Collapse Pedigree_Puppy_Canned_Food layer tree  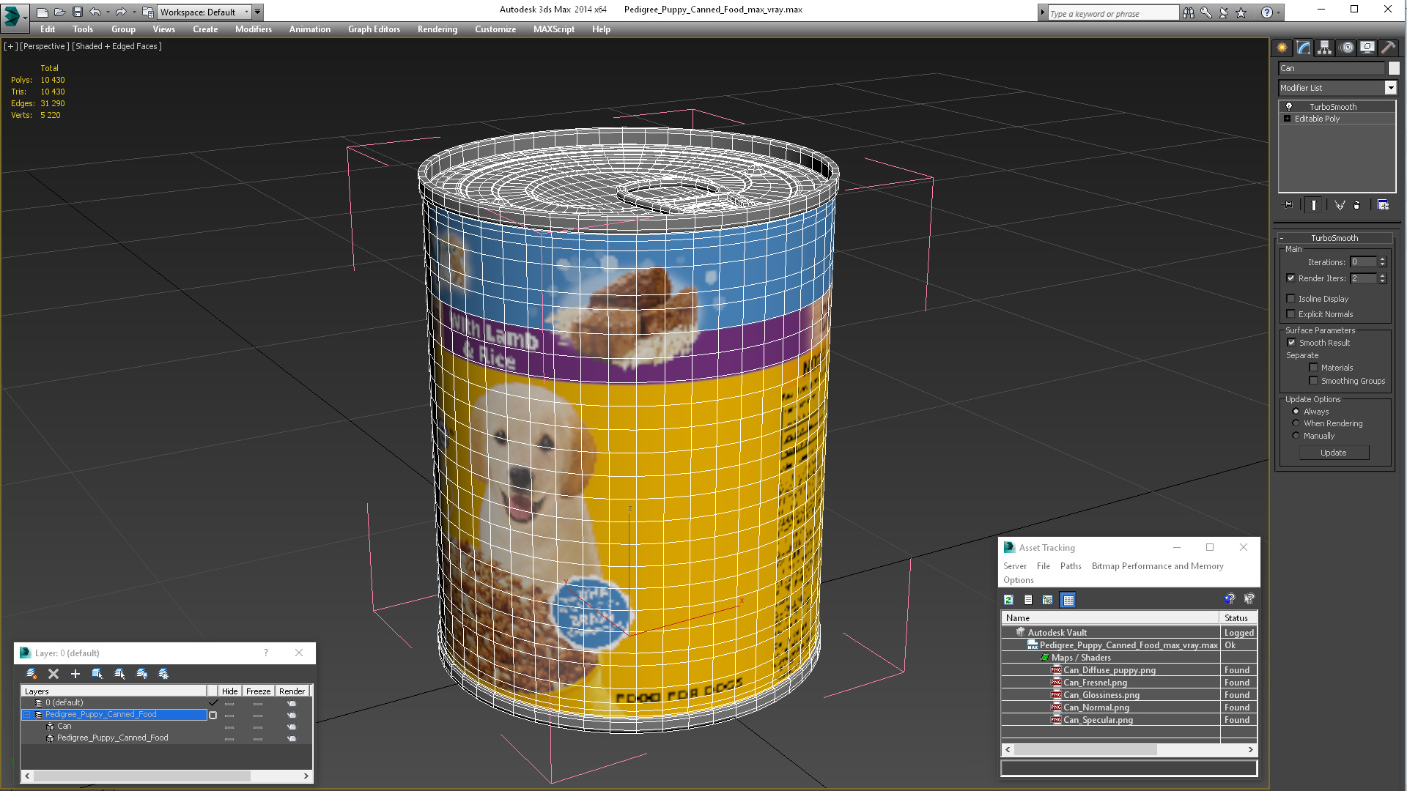tap(27, 715)
